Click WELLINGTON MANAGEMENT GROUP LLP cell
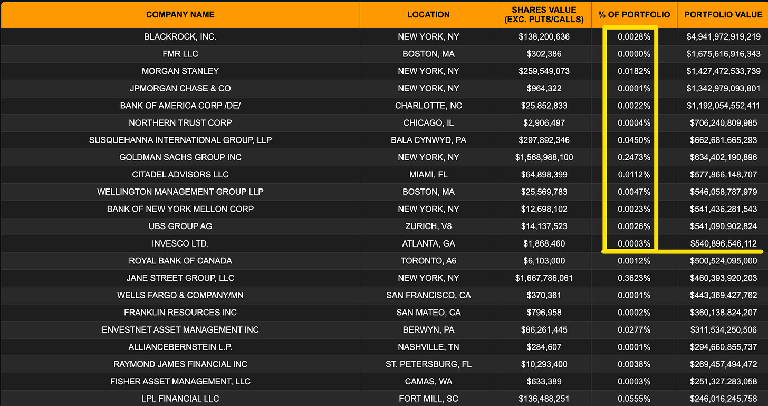Screen dimensions: 768x406 (x=180, y=192)
